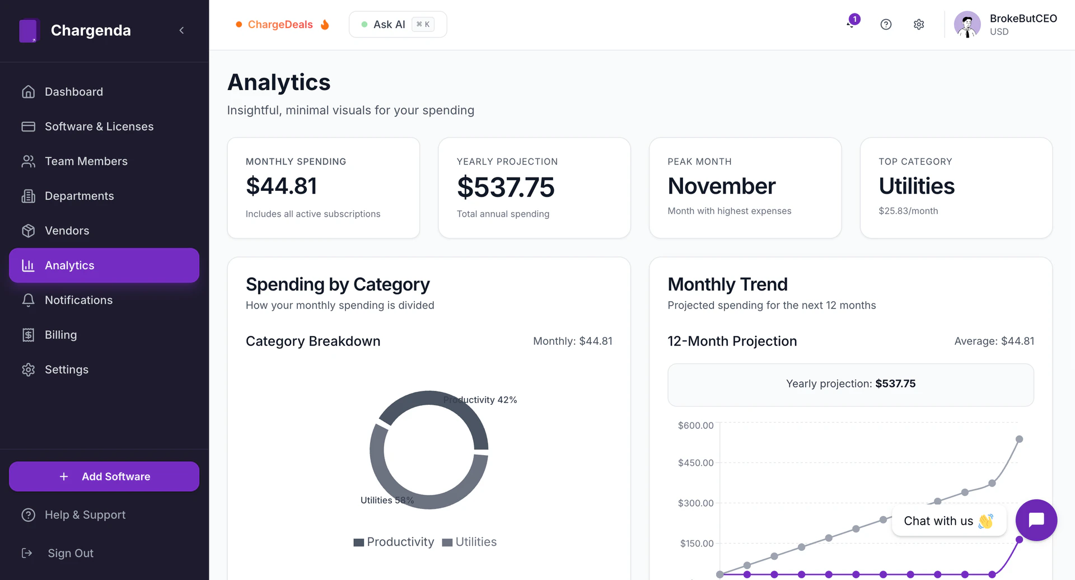This screenshot has height=580, width=1075.
Task: Launch the Ask AI button
Action: (398, 25)
